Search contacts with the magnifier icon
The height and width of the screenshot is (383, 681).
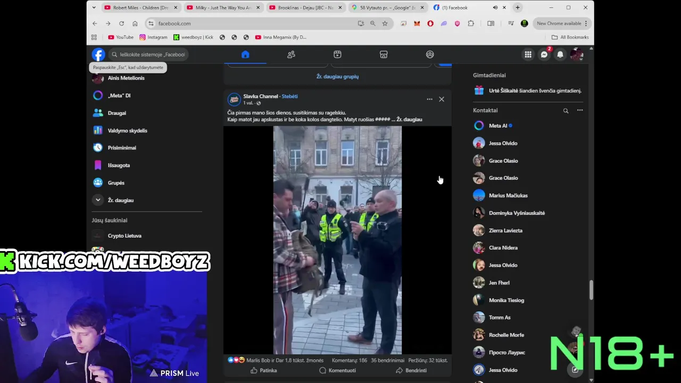click(x=566, y=111)
